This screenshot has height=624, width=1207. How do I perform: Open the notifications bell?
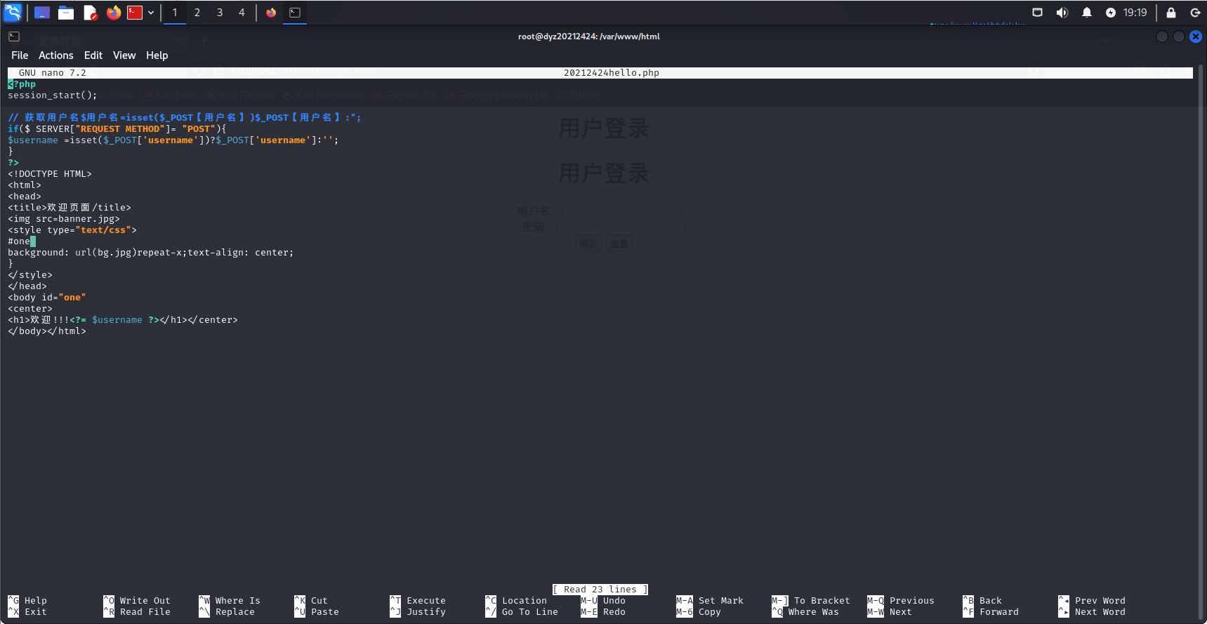click(x=1087, y=13)
